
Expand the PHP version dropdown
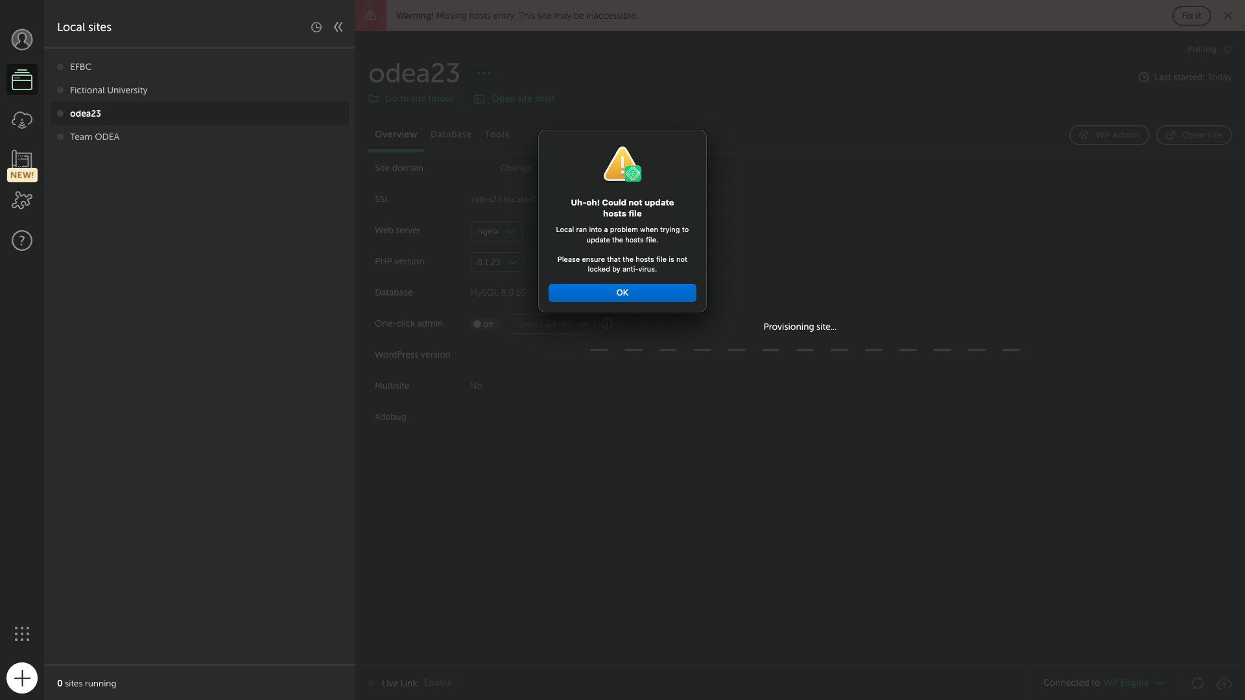497,262
